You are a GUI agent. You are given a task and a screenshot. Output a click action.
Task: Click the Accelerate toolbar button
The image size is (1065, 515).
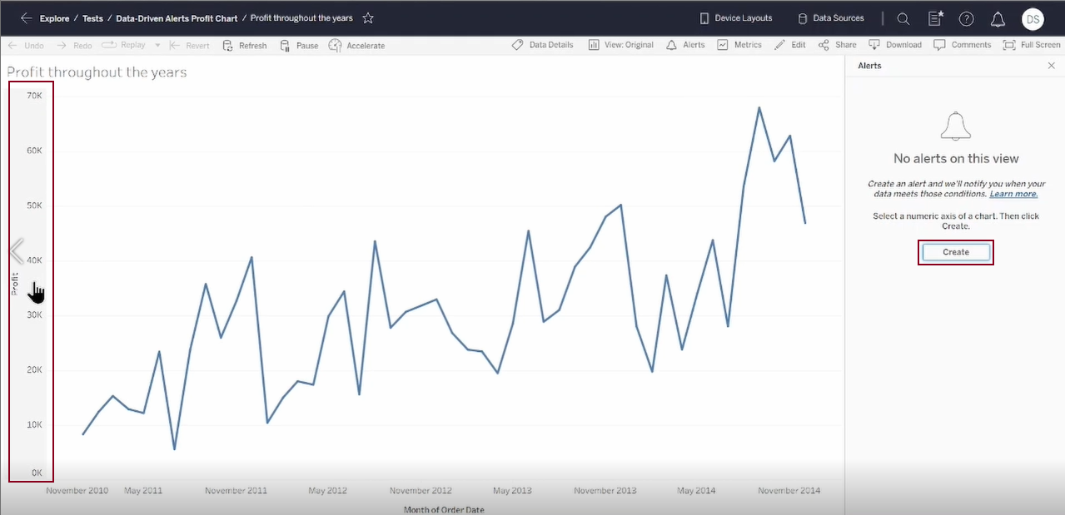point(357,45)
